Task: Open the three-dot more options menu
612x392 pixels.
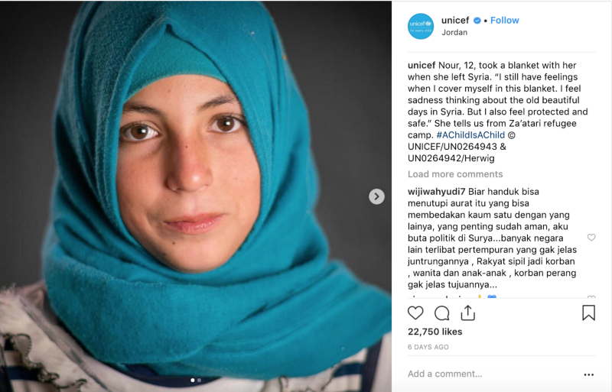Action: [x=588, y=374]
